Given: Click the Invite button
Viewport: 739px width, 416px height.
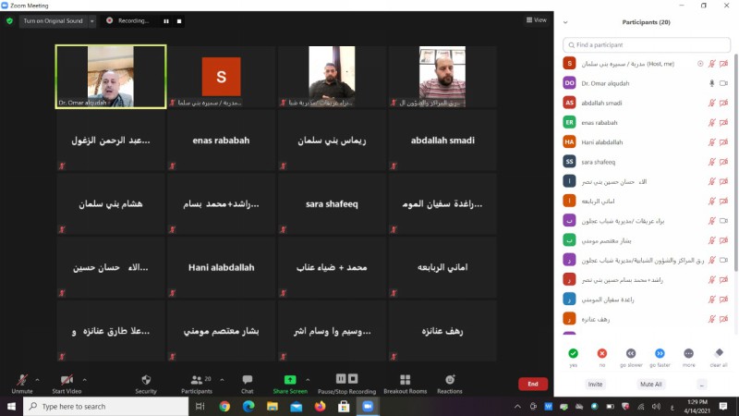Looking at the screenshot, I should [x=595, y=384].
